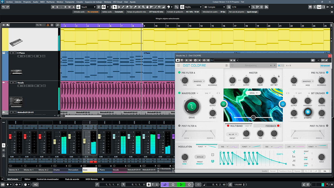This screenshot has height=188, width=334.
Task: Click the Record button in transport bar
Action: point(189,184)
